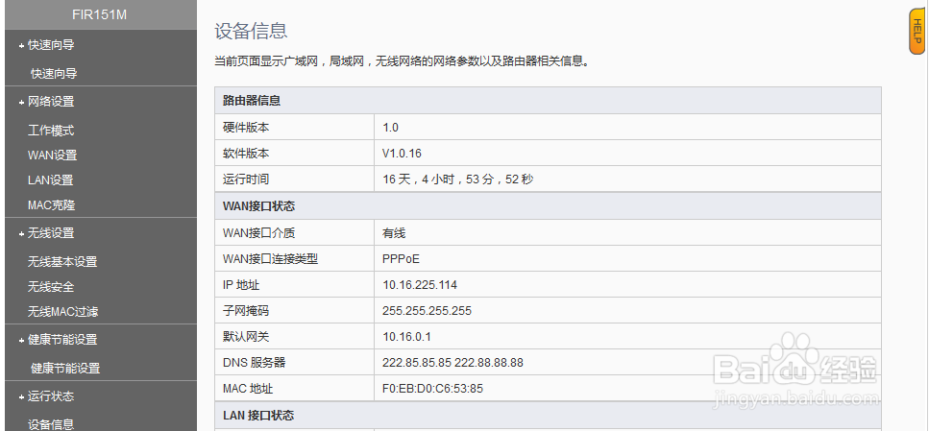
Task: Open the indented 快速向导 sub-item link
Action: [54, 74]
